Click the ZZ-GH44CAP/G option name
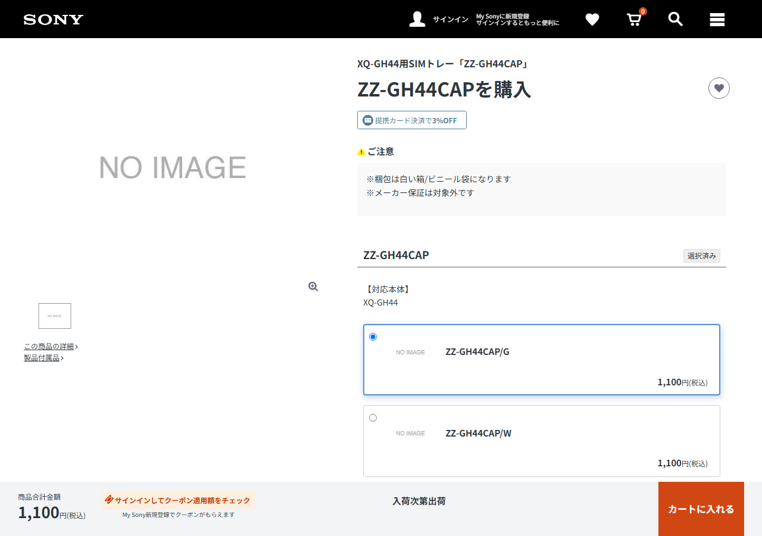762x536 pixels. pyautogui.click(x=477, y=351)
